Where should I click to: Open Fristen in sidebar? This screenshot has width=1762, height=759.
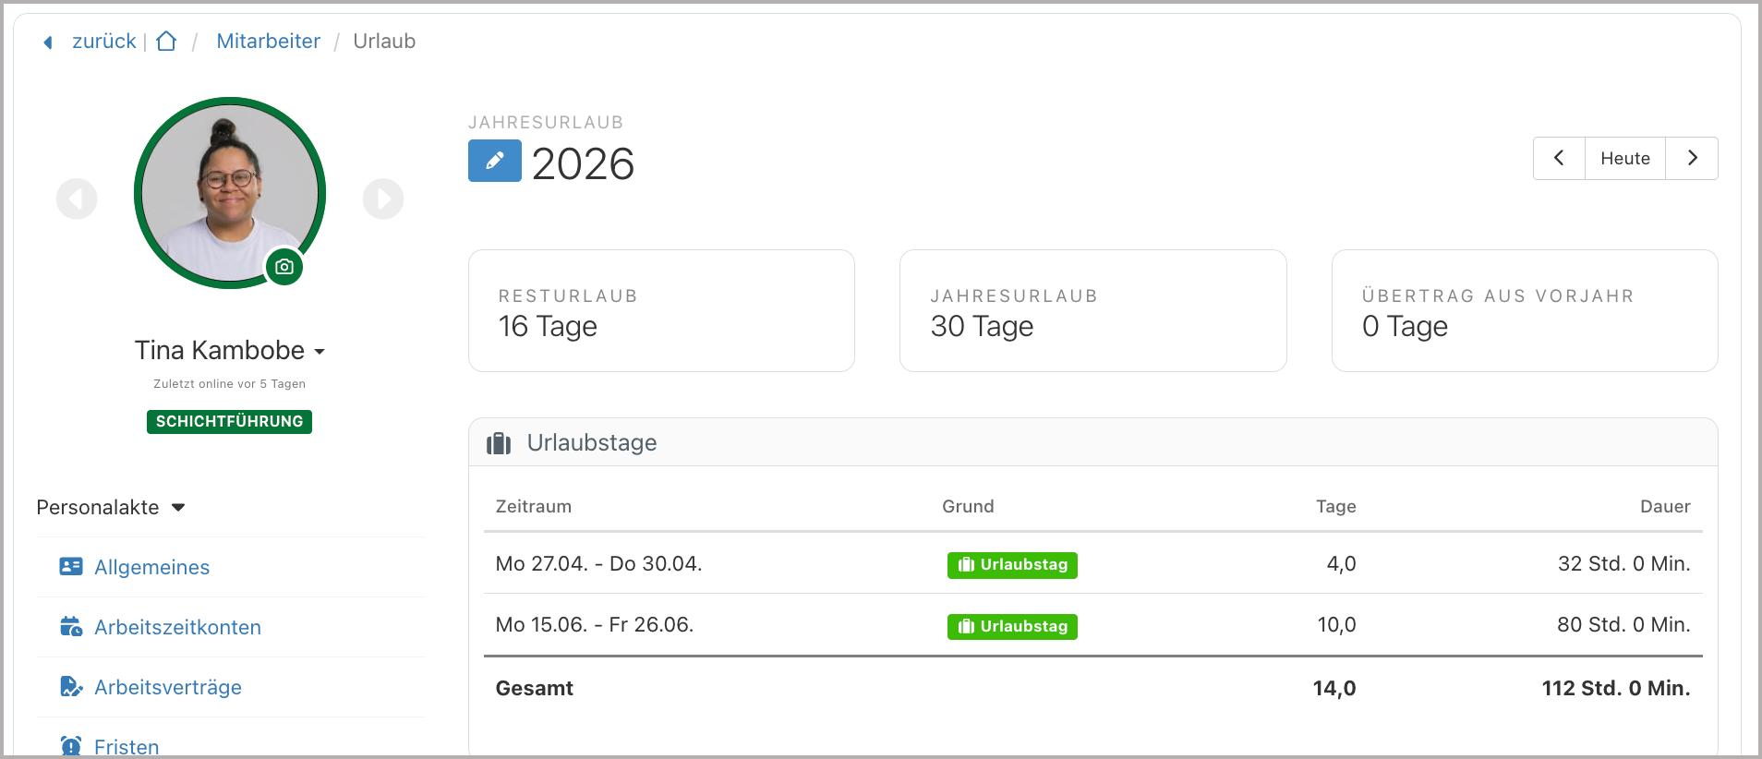click(x=127, y=746)
